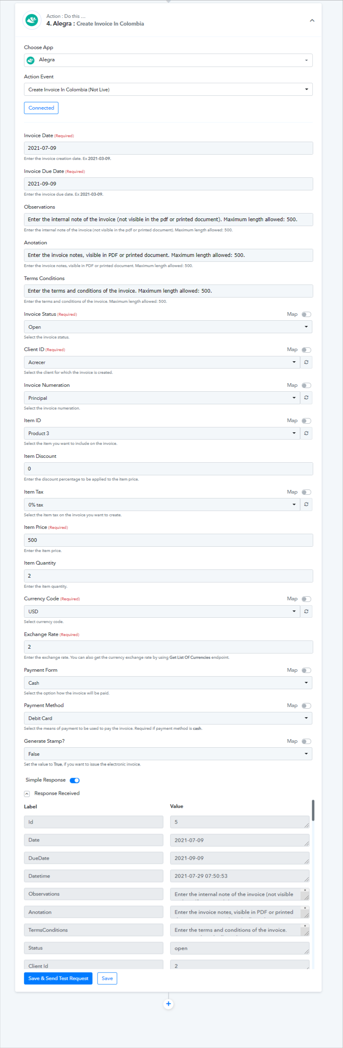Click the Alegra logo in step header

point(32,20)
